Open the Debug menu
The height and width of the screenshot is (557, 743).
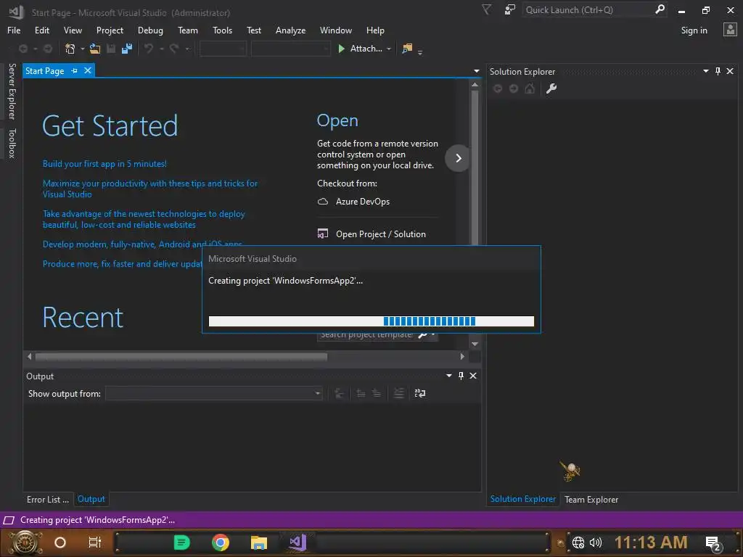coord(150,30)
